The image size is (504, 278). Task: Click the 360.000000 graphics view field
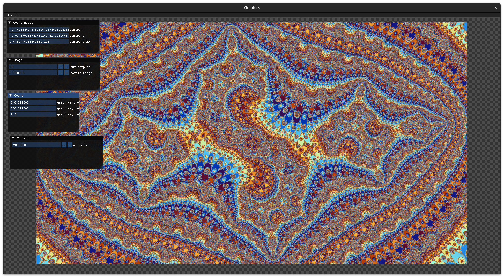33,108
